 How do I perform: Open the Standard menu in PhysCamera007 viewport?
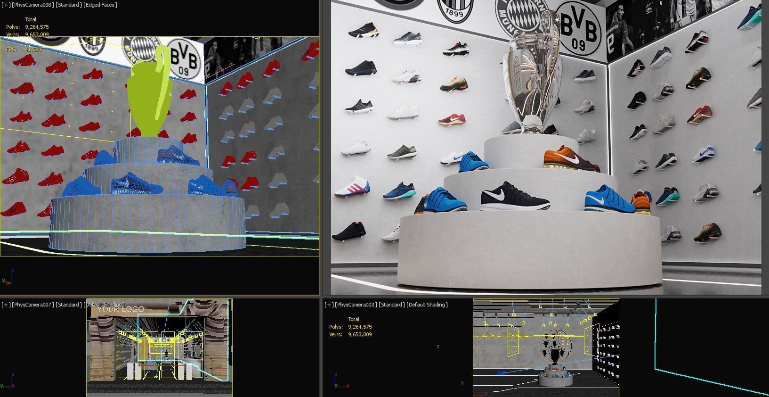tap(69, 305)
